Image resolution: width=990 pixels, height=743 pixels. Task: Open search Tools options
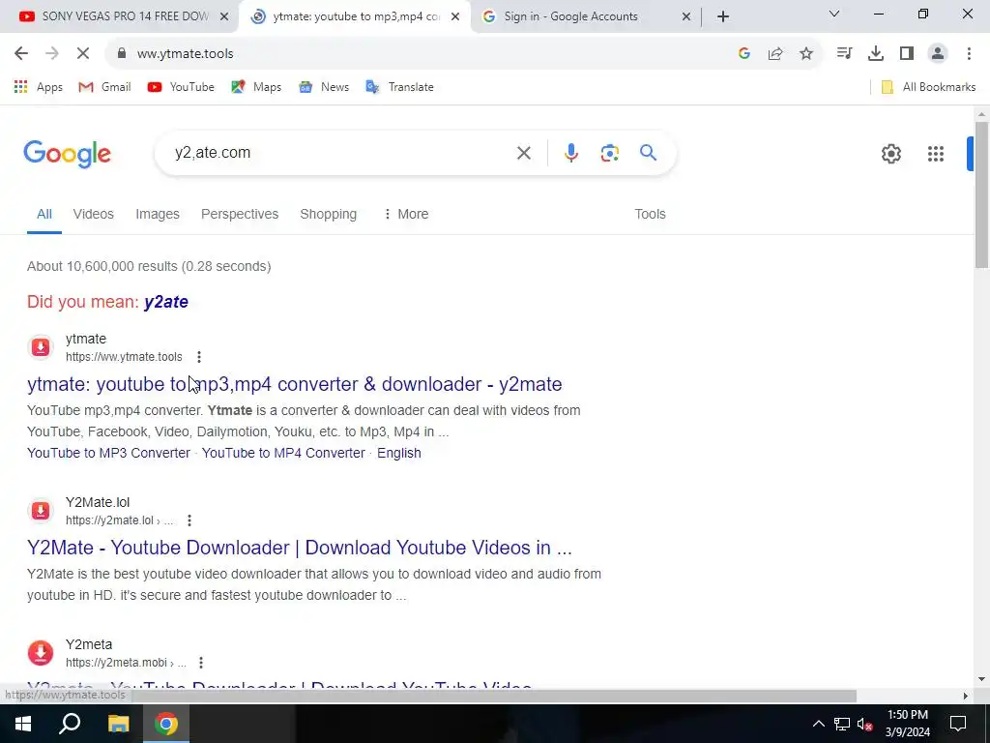650,214
